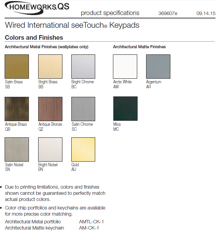Viewport: 217px width, 233px height.
Task: Select the Gold finish swatch
Action: tap(83, 149)
